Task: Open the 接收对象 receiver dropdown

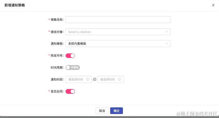Action: (x=118, y=32)
